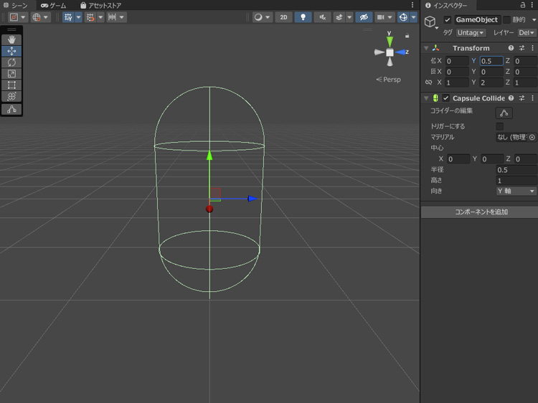538x403 pixels.
Task: Click the コンポーネントを追加 button
Action: (x=479, y=212)
